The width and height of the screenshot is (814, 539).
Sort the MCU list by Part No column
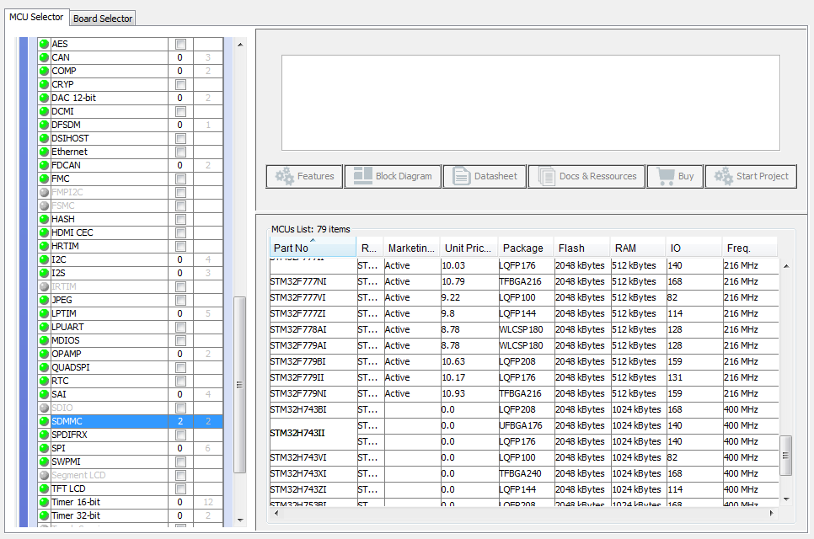313,248
